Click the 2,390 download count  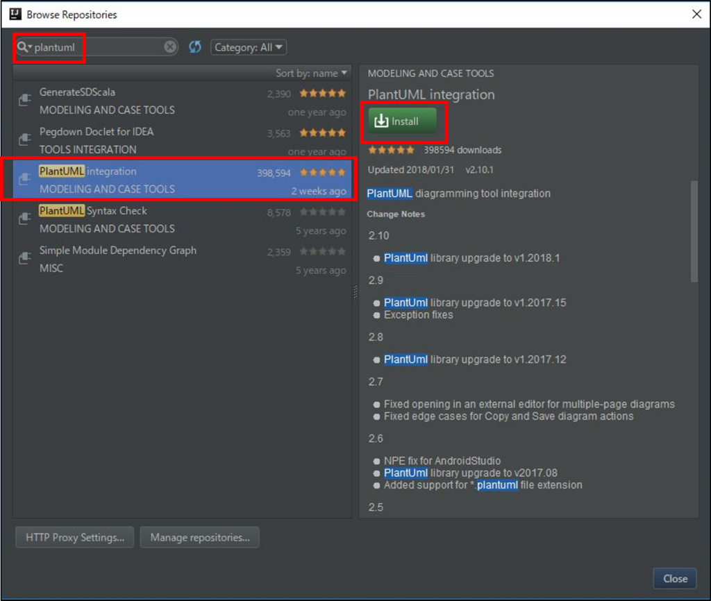279,94
